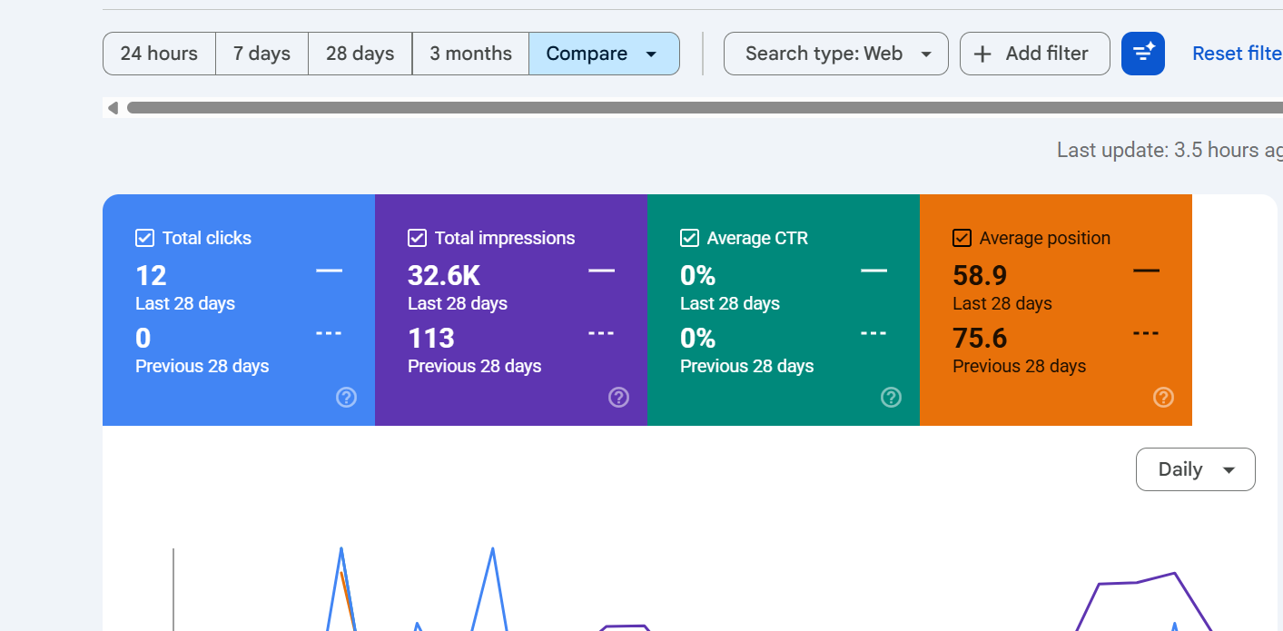1283x631 pixels.
Task: Click the 113 previous impressions value
Action: pos(431,338)
